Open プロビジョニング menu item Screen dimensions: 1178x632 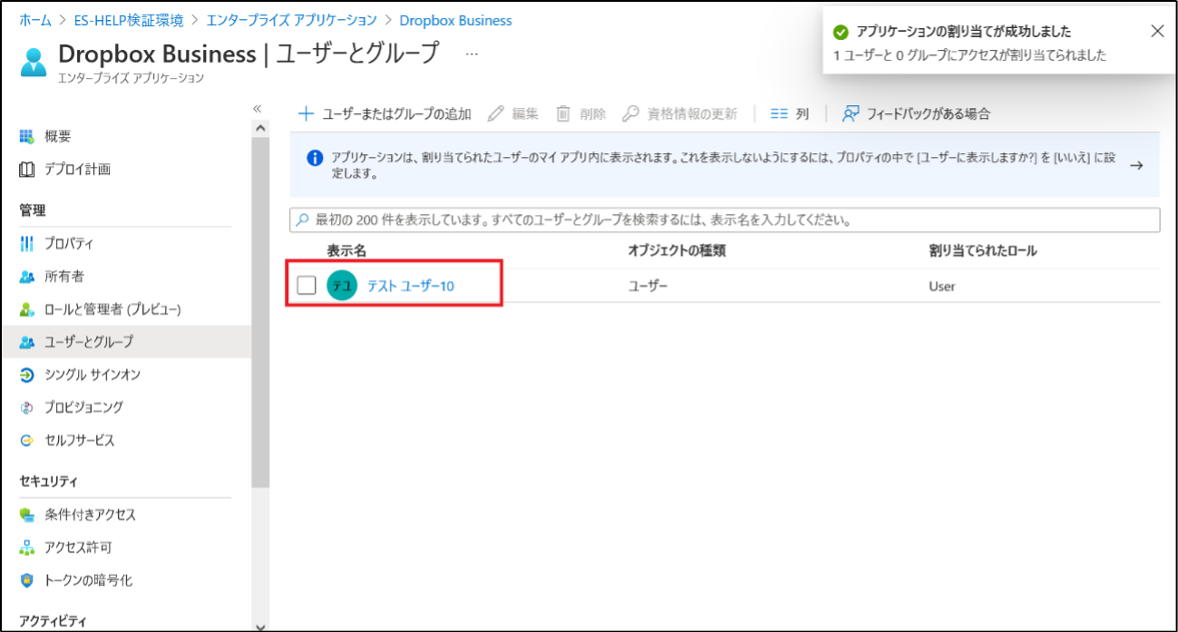coord(83,407)
